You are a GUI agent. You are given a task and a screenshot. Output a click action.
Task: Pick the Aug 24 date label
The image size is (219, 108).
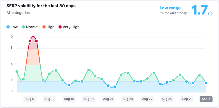(x=128, y=99)
